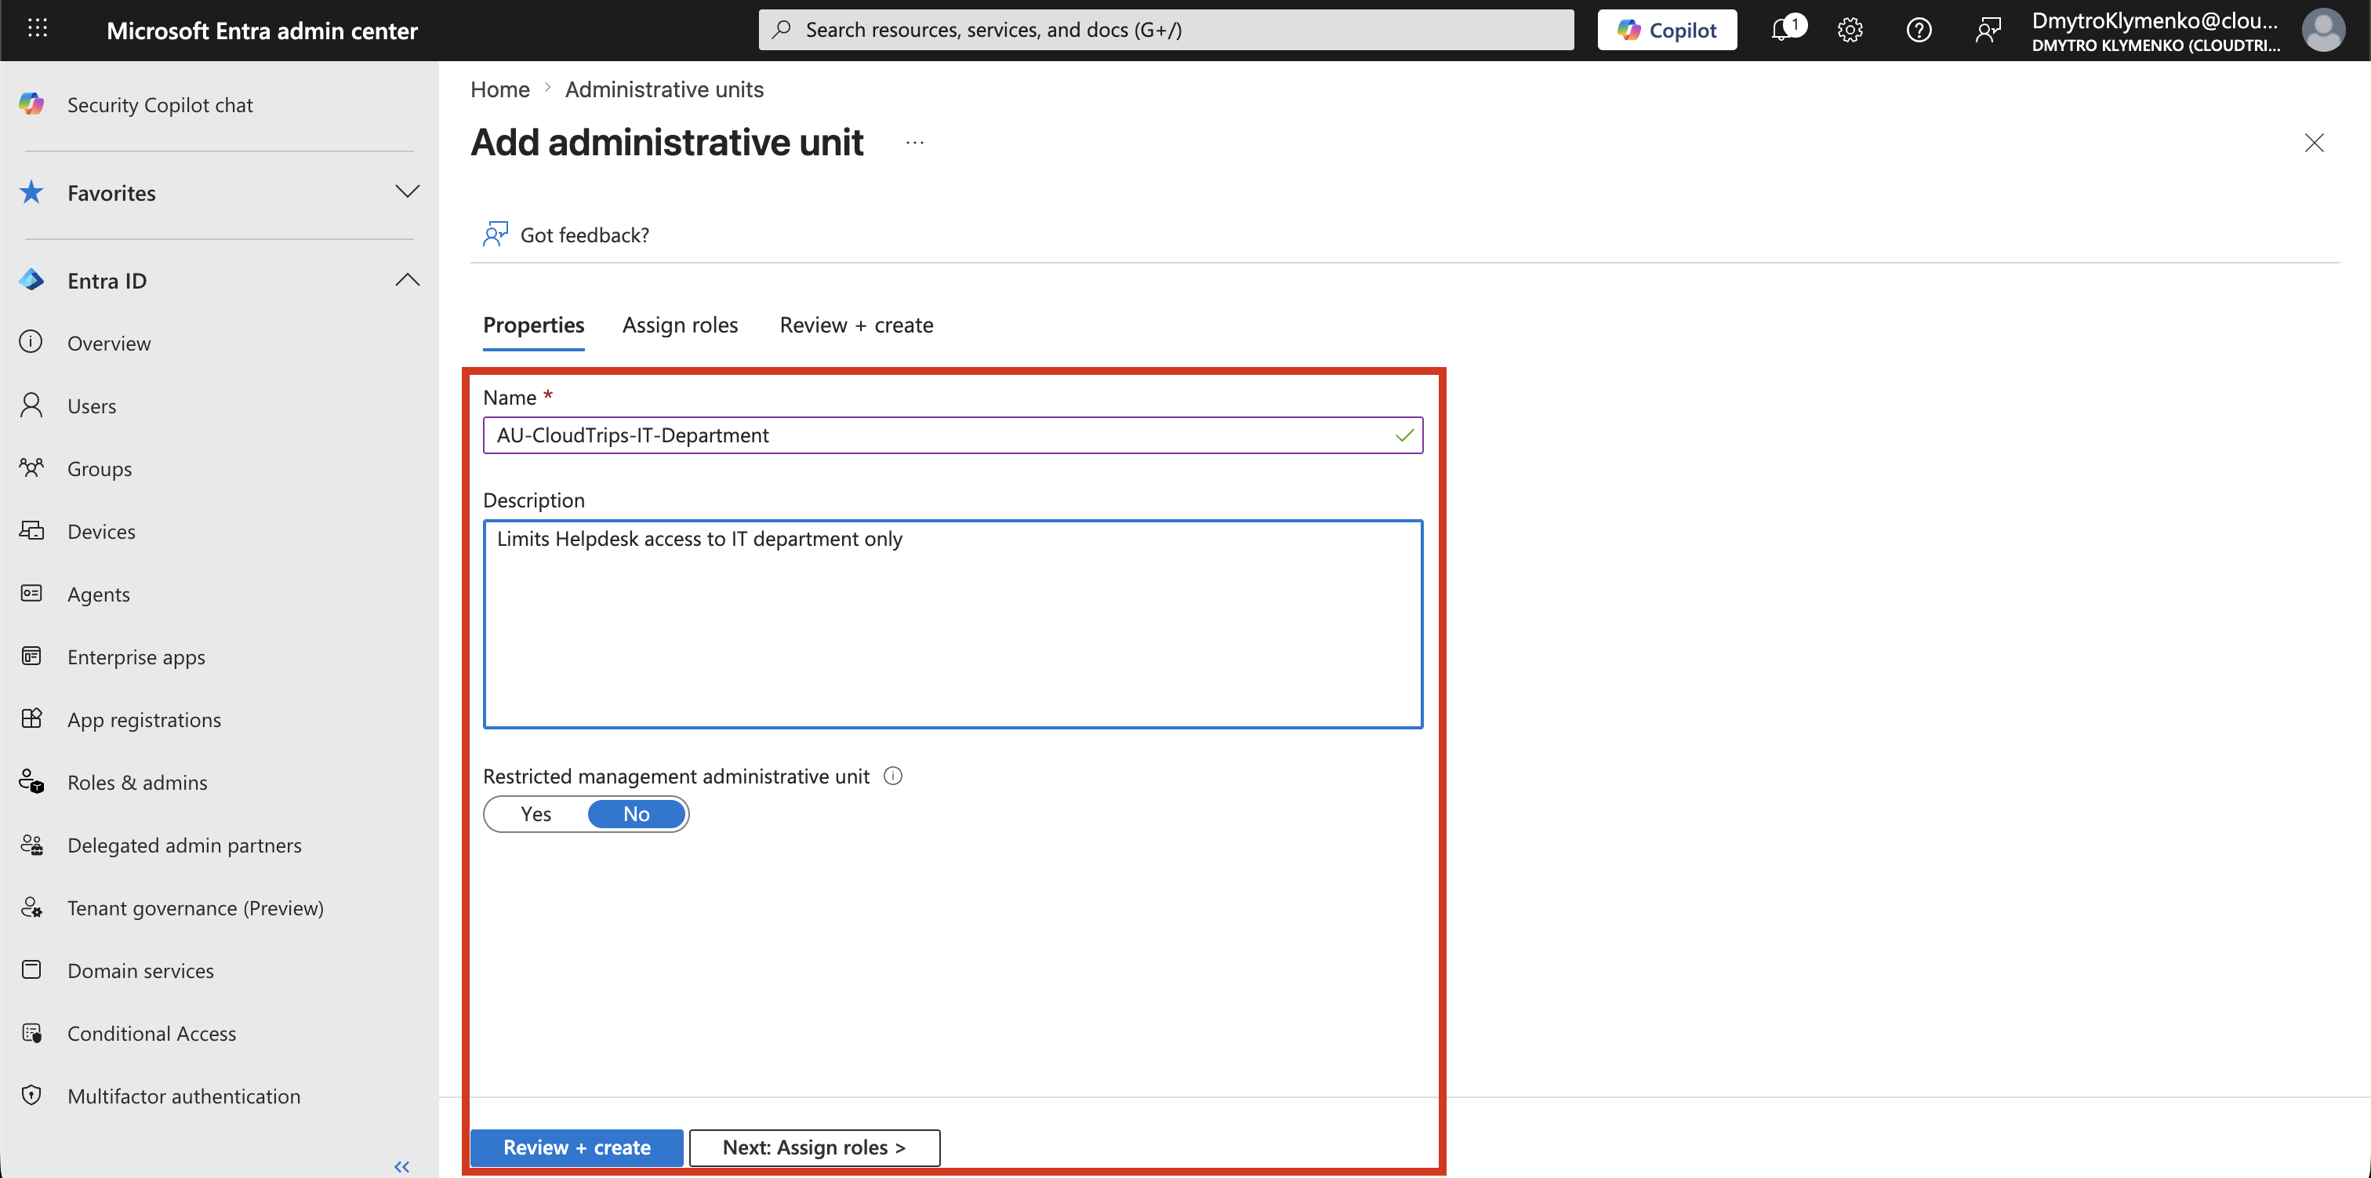Click the feedback icon in top bar
The height and width of the screenshot is (1178, 2371).
pos(1987,30)
